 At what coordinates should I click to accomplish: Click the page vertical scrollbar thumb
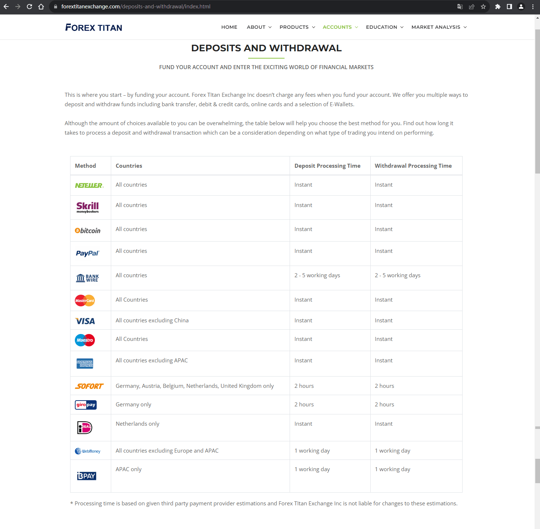coord(537,101)
